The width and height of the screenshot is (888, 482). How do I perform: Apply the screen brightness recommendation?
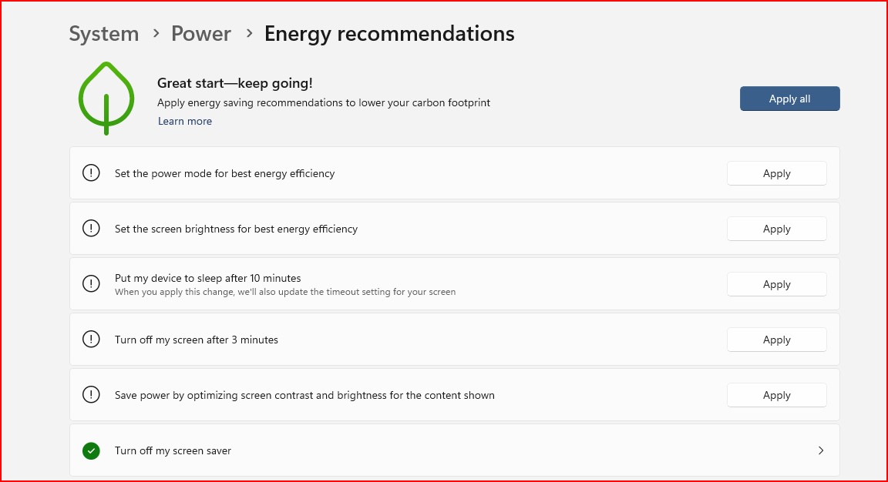776,229
